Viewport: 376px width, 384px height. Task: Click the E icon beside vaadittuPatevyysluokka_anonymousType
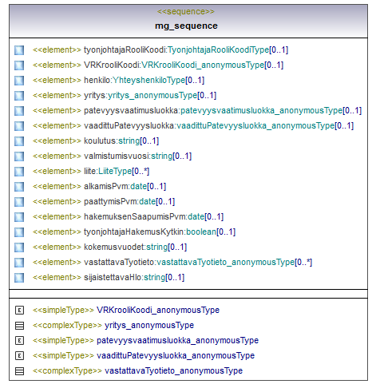point(19,356)
